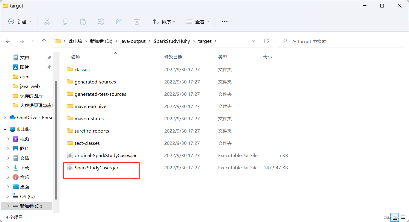Open recent locations dropdown arrow
This screenshot has height=222, width=409.
tap(33, 41)
